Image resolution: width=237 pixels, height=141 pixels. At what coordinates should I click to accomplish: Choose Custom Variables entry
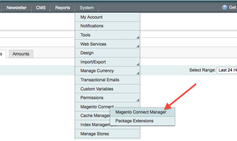[x=108, y=89]
